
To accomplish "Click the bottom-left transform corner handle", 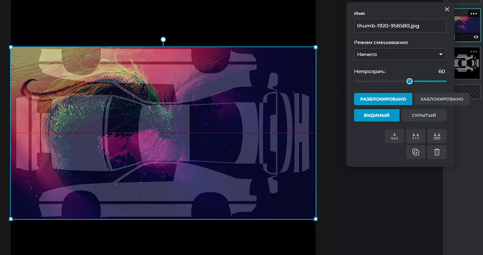I will (x=11, y=219).
